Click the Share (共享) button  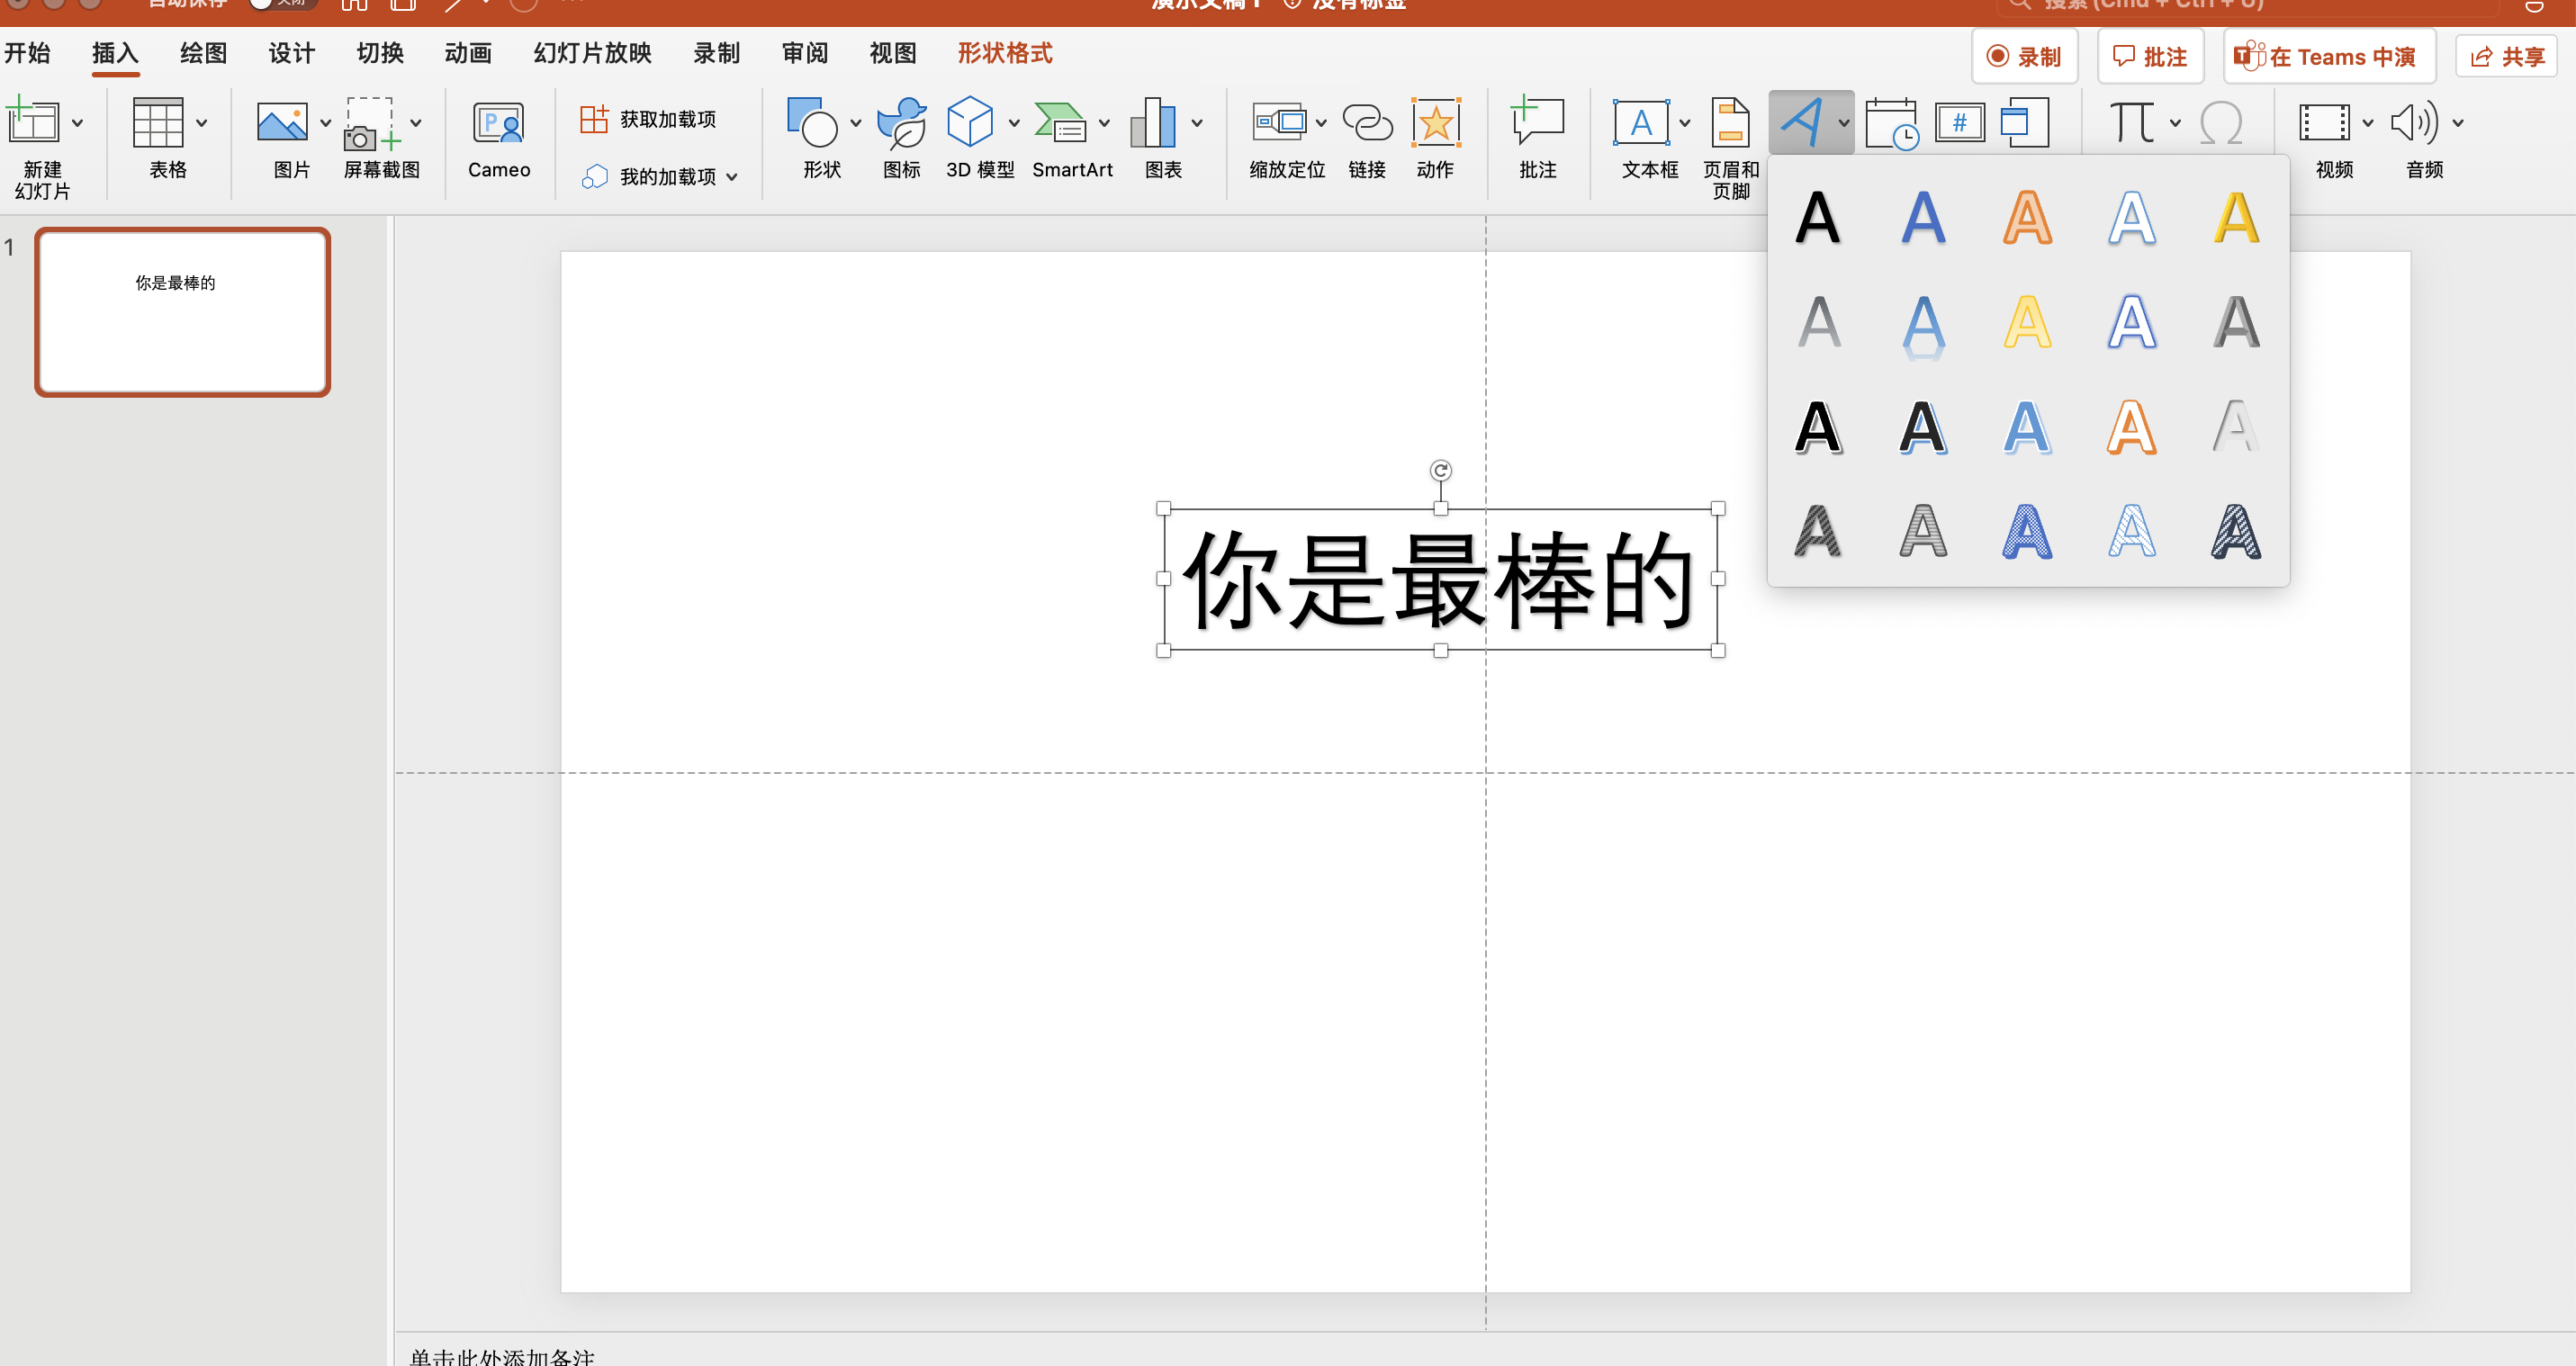pos(2505,56)
